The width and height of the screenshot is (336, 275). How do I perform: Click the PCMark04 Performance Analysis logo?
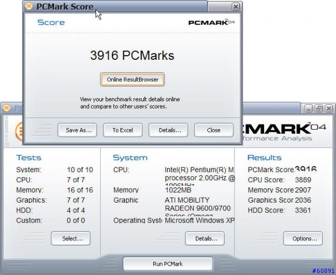click(x=284, y=132)
